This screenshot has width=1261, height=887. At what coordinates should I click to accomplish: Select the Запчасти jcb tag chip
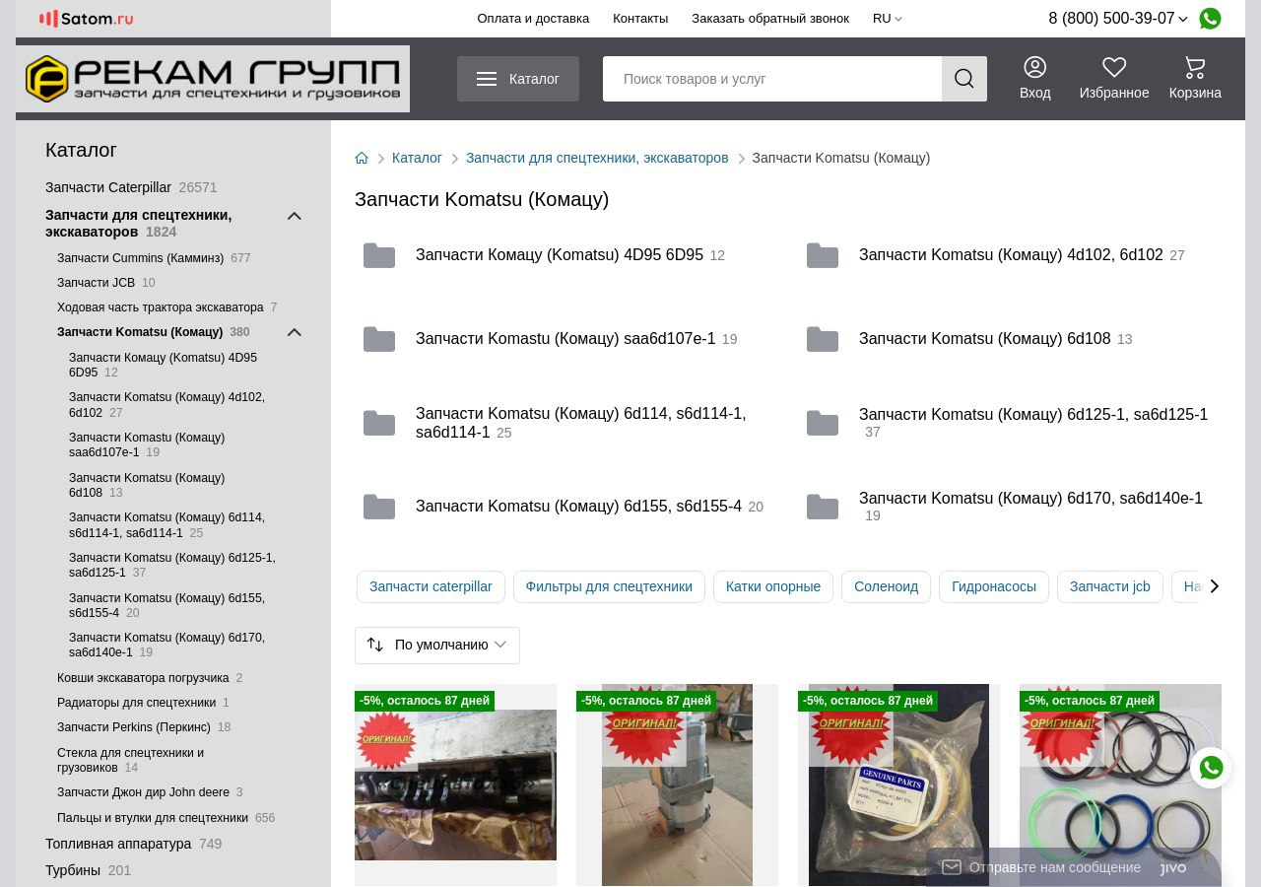point(1110,586)
